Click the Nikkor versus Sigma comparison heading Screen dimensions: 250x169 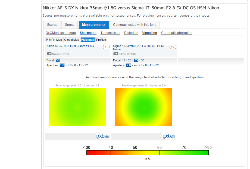[x=131, y=8]
